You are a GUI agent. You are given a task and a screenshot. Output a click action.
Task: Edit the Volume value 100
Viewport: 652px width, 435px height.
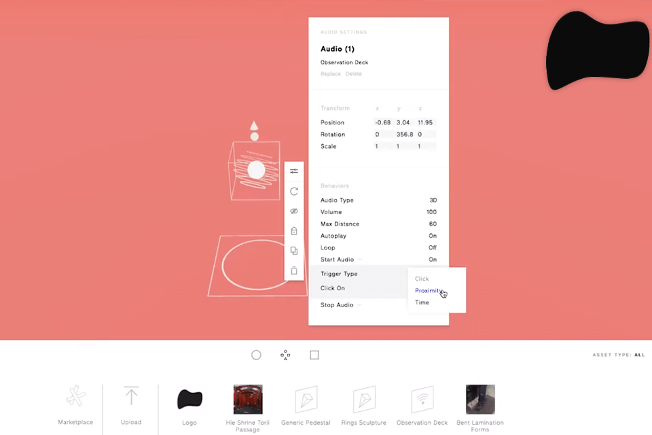431,212
